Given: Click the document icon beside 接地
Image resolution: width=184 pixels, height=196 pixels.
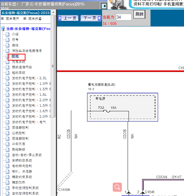Looking at the screenshot, I should (8, 45).
